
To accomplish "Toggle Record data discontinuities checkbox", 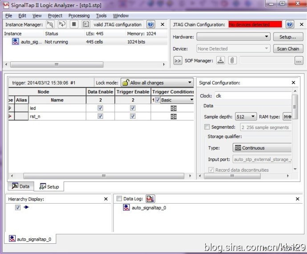I will coord(211,169).
